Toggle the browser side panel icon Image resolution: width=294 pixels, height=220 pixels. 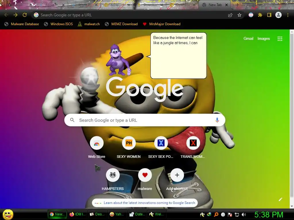[x=269, y=15]
